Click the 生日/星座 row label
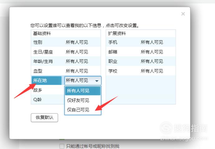The image size is (215, 149). (43, 52)
